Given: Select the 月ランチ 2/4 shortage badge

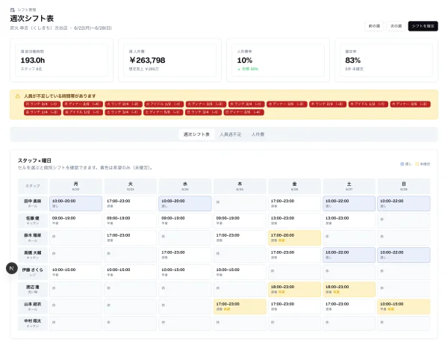Looking at the screenshot, I should click(43, 104).
